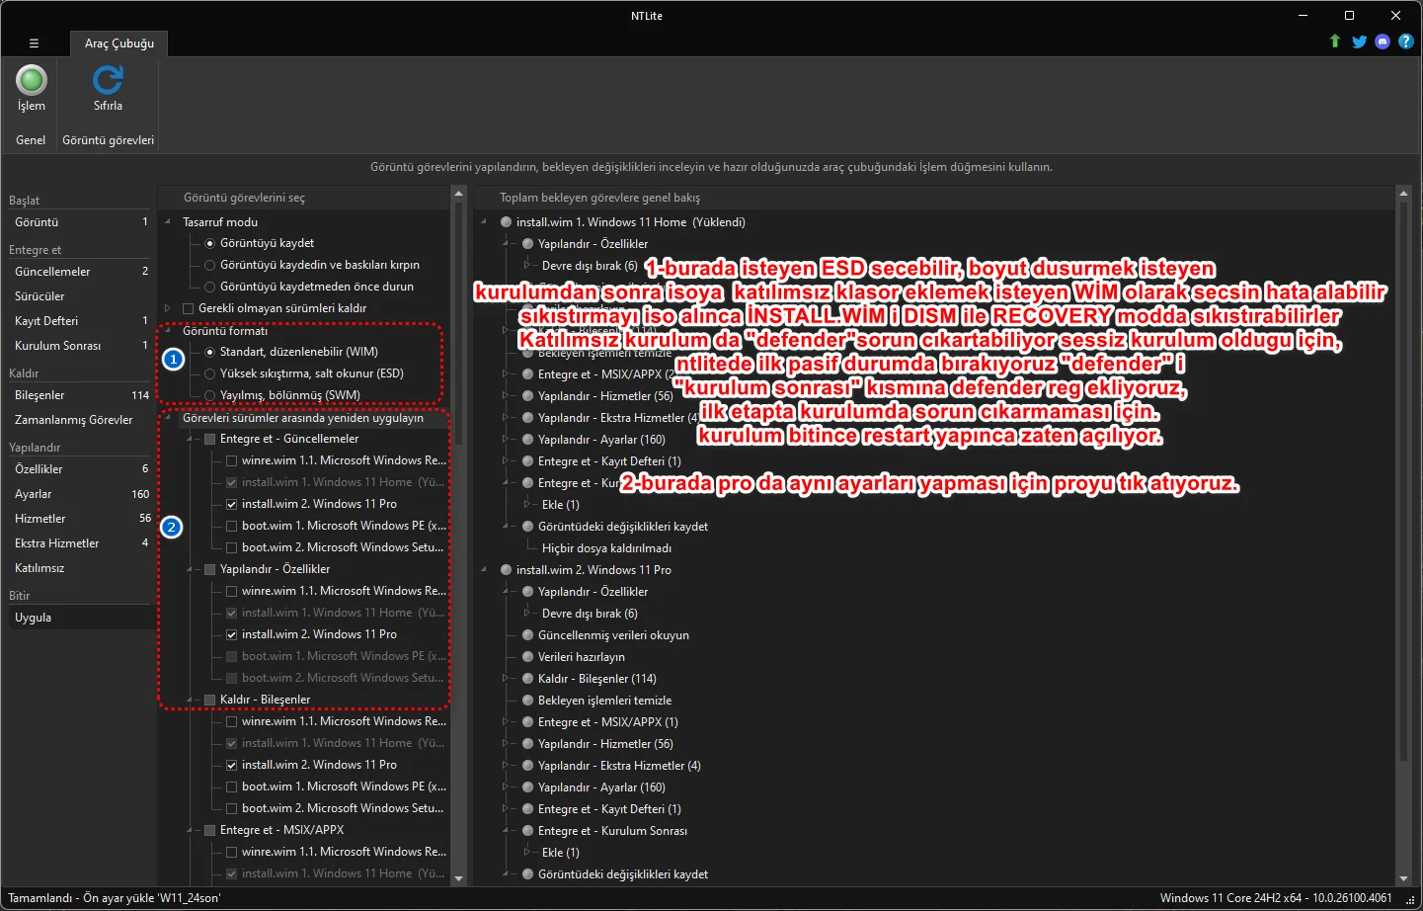Screen dimensions: 1423x911
Task: Expand Yapılandır - Ayarlar (160) under install.wim 2 Pro
Action: click(x=506, y=787)
